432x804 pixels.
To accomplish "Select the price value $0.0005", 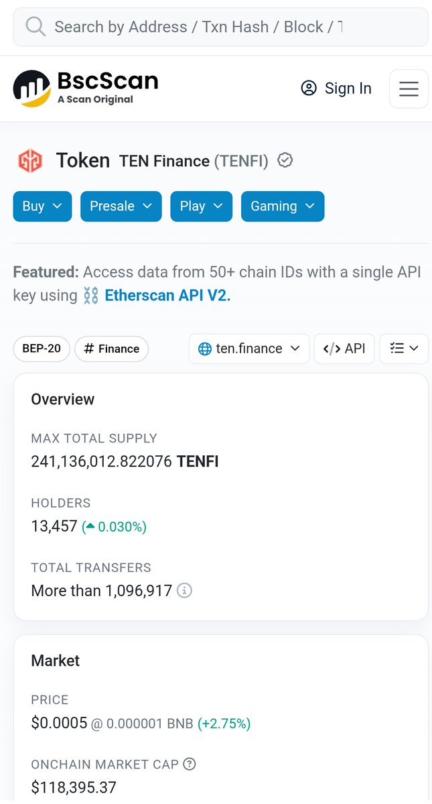I will (60, 723).
